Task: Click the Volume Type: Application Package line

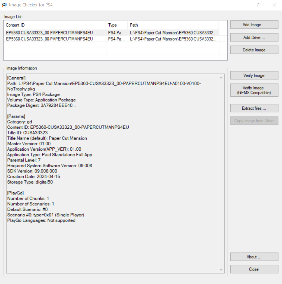Action: [x=41, y=100]
